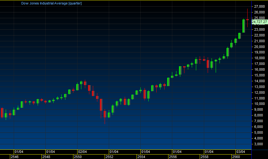
Task: Click the 4,000 price axis label
Action: coord(259,138)
